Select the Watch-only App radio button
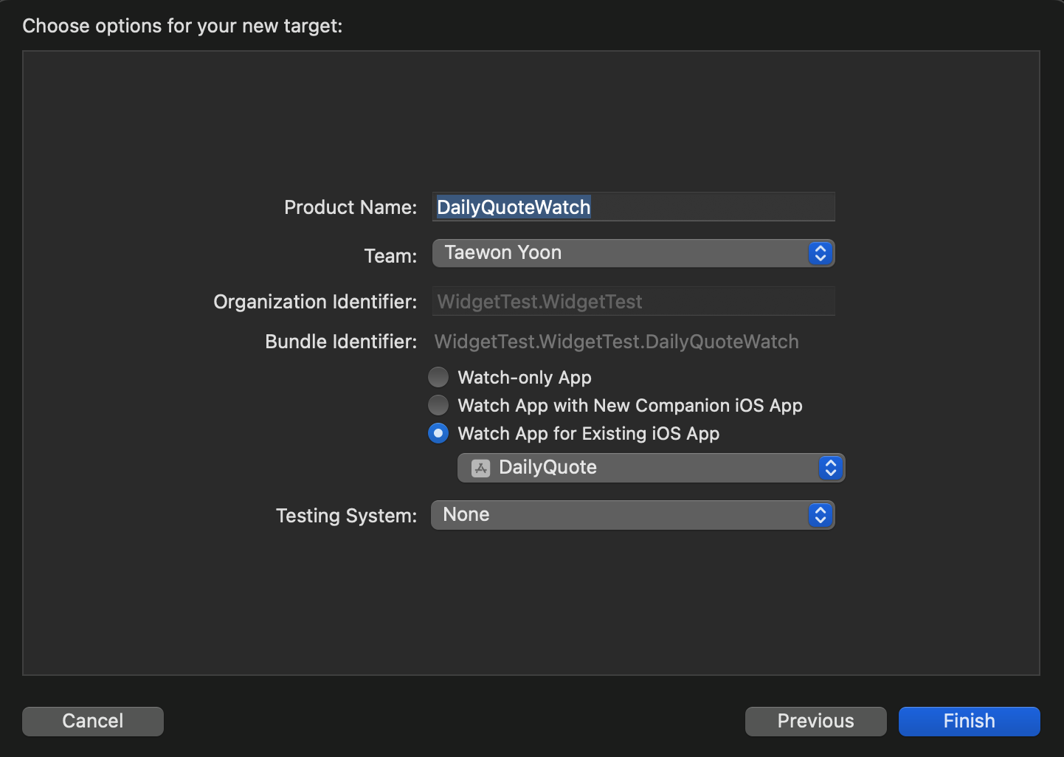This screenshot has width=1064, height=757. (x=438, y=378)
